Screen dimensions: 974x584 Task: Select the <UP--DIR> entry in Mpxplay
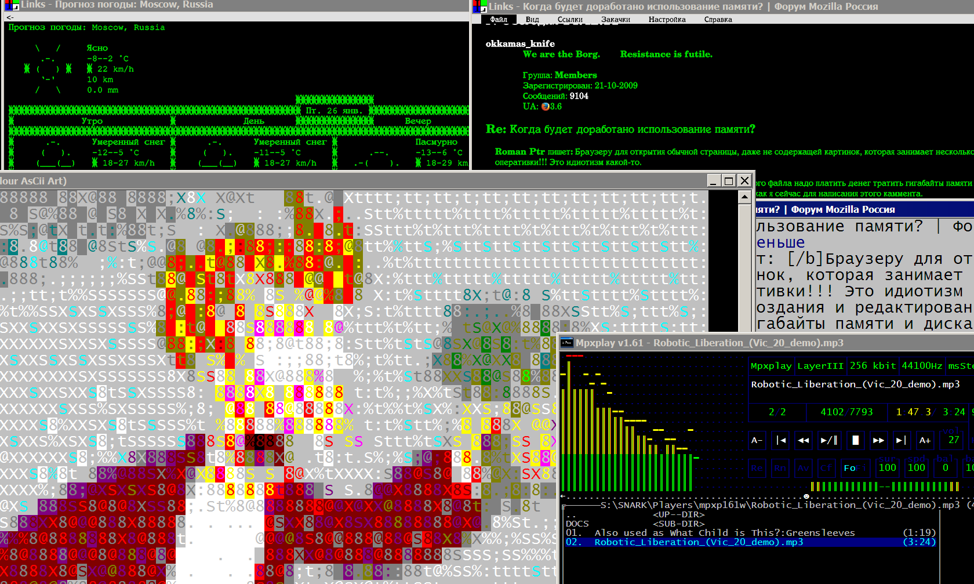(678, 514)
